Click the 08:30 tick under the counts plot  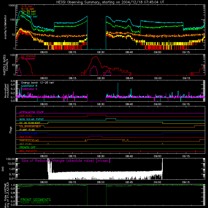[x=101, y=52]
